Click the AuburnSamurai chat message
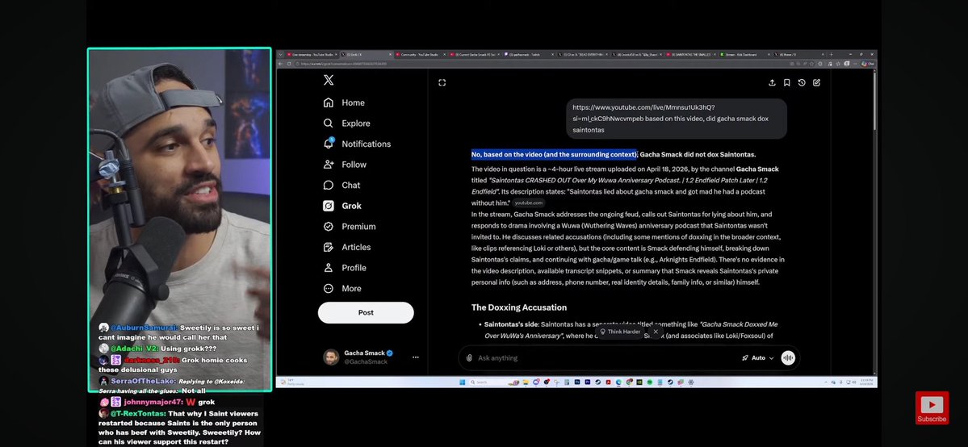 click(x=179, y=332)
